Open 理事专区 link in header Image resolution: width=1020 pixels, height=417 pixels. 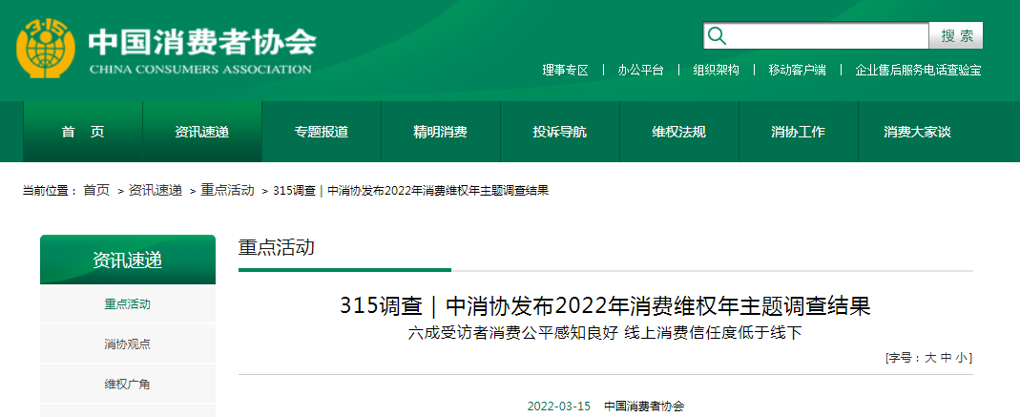(x=565, y=71)
